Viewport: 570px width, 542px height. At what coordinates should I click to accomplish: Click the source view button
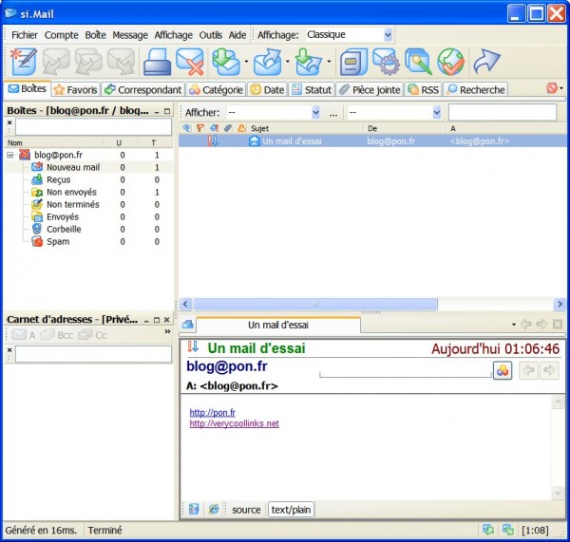(x=246, y=510)
